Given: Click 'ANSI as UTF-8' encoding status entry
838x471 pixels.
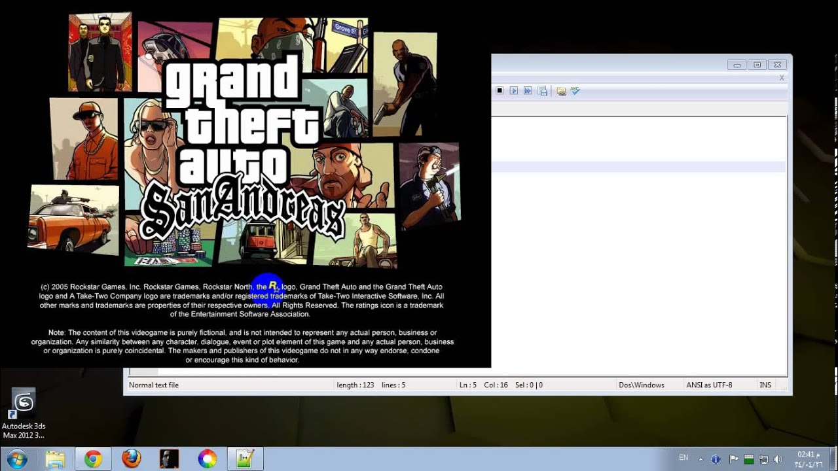Looking at the screenshot, I should click(x=709, y=385).
